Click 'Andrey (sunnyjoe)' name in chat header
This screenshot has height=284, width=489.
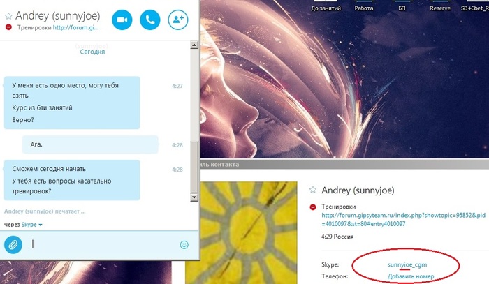[58, 15]
